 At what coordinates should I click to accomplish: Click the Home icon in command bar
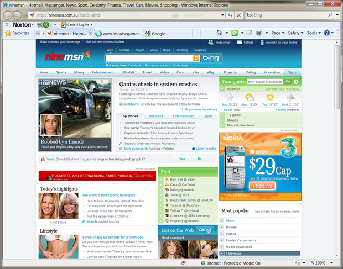point(219,33)
